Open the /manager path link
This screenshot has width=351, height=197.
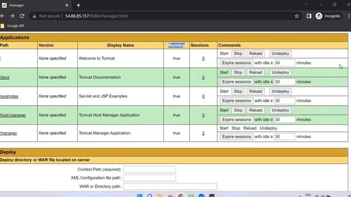point(9,133)
